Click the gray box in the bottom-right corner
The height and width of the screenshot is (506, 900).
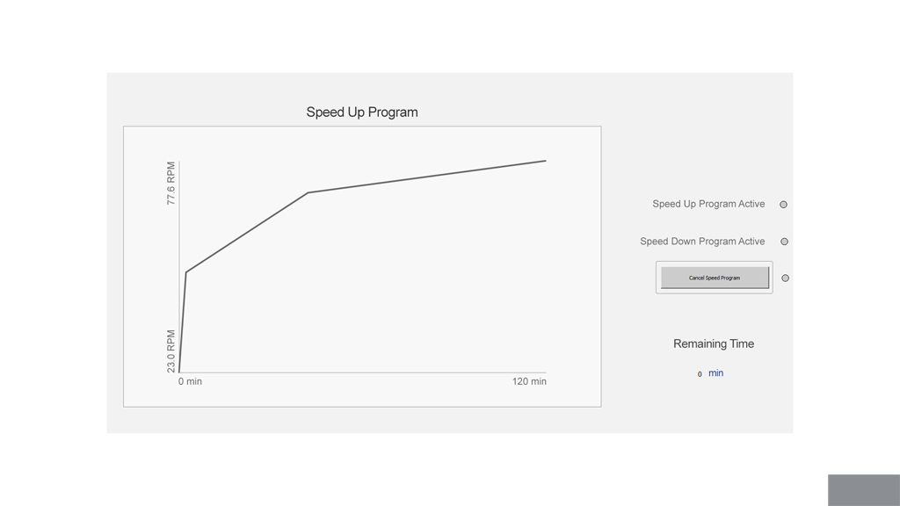coord(864,490)
